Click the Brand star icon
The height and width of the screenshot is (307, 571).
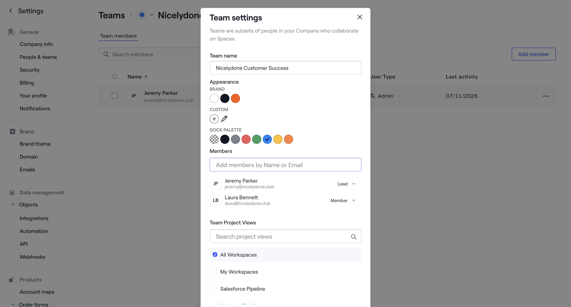click(12, 132)
